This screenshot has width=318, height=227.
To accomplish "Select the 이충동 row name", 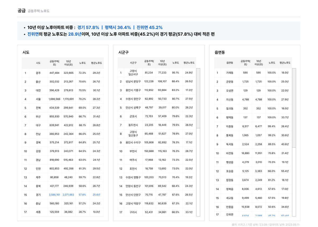I will tap(230, 126).
